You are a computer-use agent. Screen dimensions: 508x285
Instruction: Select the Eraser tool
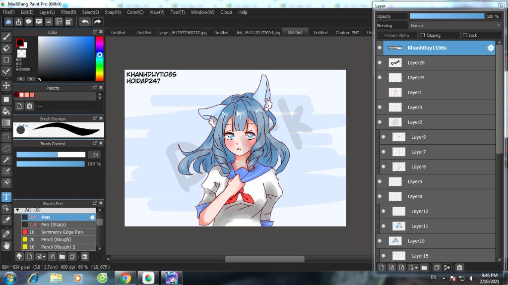coord(6,49)
